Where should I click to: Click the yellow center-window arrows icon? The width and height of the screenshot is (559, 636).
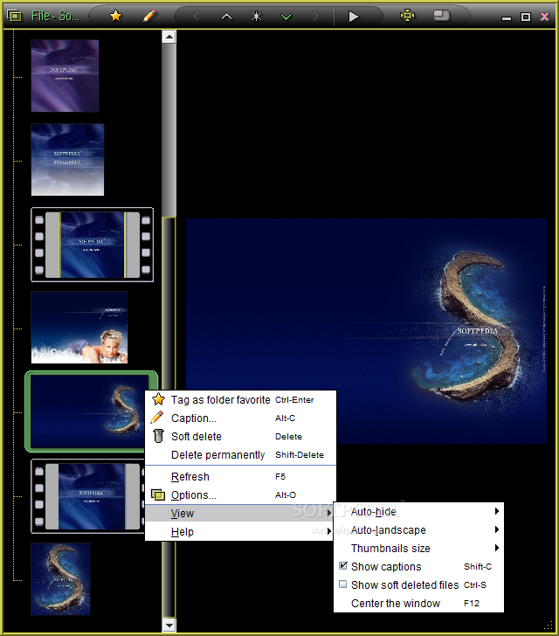point(407,16)
